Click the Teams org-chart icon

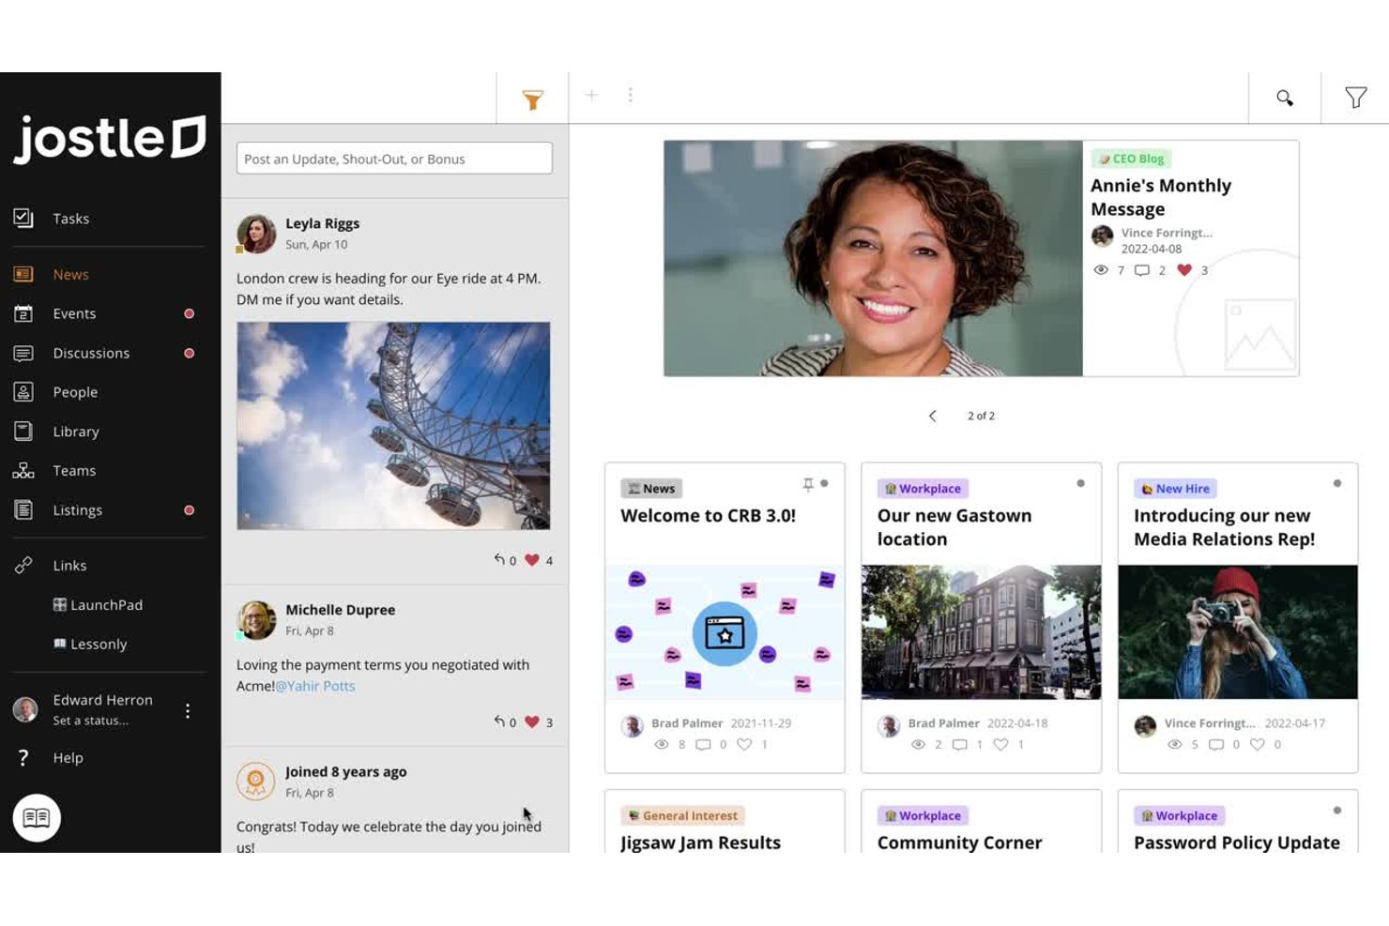23,471
